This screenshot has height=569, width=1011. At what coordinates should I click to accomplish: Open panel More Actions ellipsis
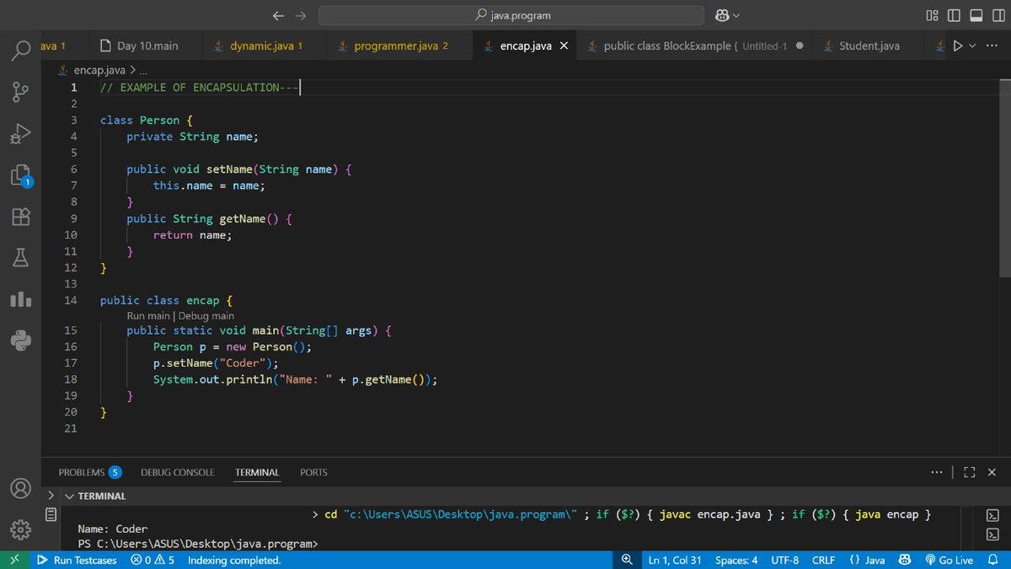[937, 472]
